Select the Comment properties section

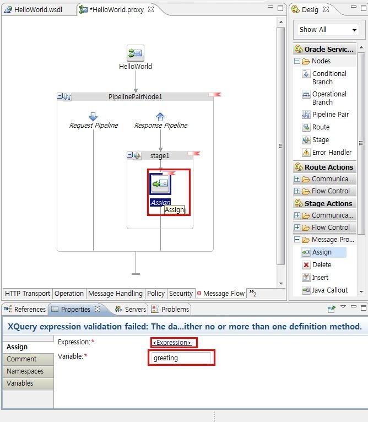pyautogui.click(x=28, y=359)
